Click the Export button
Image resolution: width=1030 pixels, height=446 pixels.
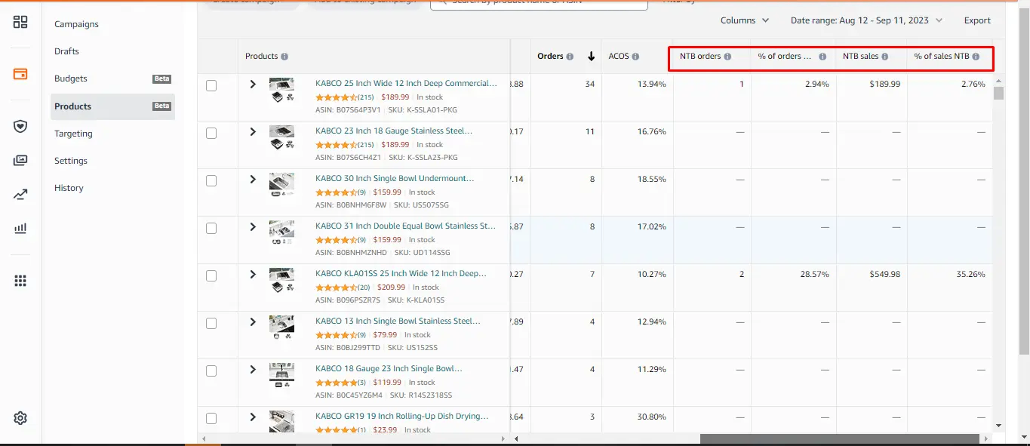tap(977, 20)
